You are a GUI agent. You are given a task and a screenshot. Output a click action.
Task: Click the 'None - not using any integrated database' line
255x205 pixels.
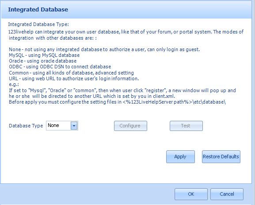click(x=104, y=49)
